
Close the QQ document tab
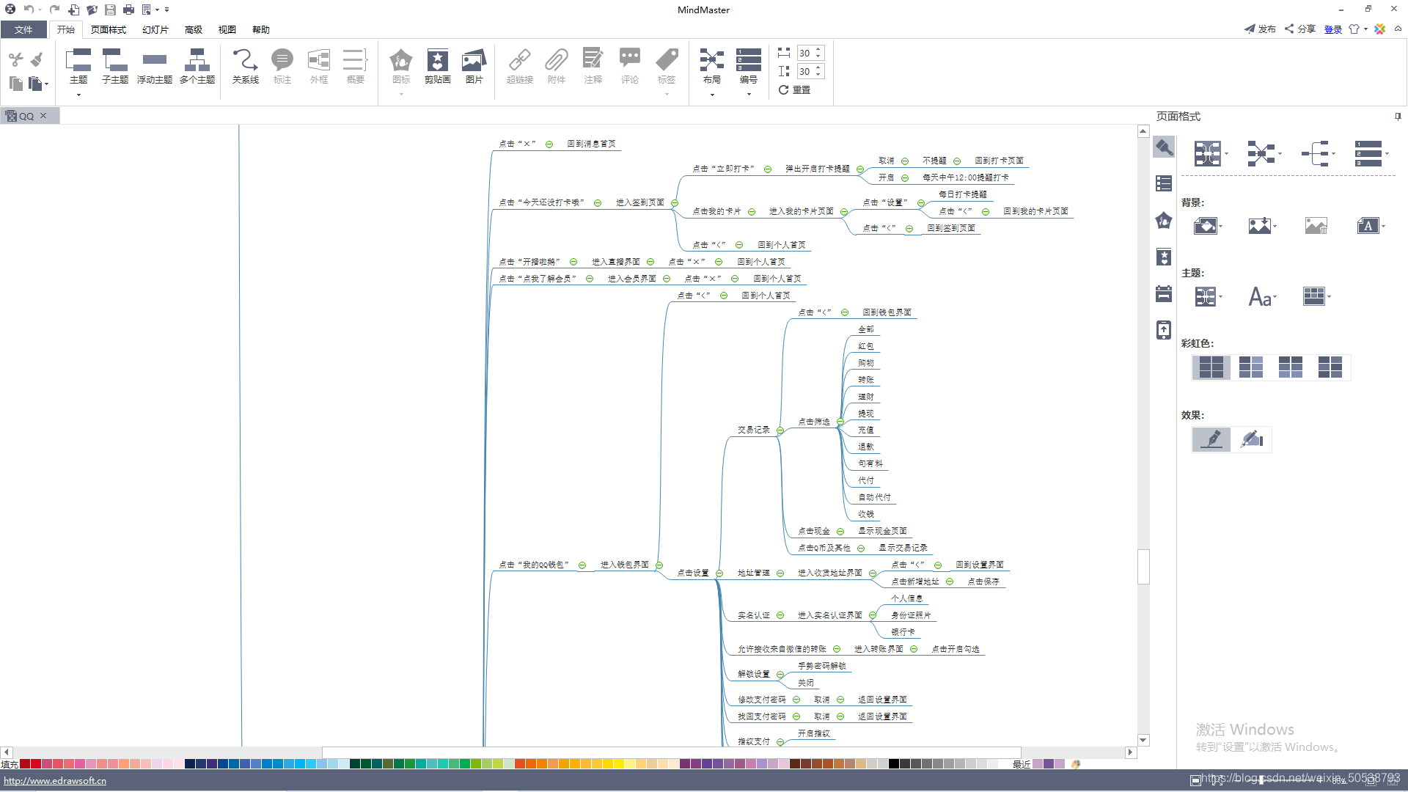tap(43, 116)
